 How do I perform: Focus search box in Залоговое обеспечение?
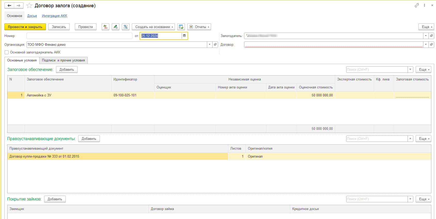tap(377, 69)
